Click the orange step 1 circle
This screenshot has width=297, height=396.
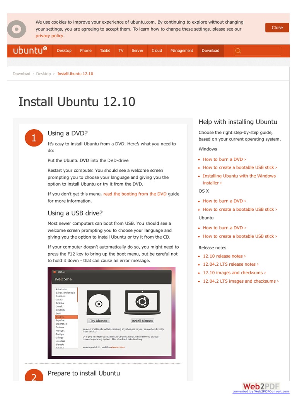coord(34,138)
